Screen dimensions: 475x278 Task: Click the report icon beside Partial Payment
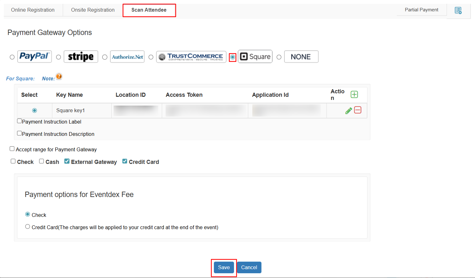(x=458, y=10)
